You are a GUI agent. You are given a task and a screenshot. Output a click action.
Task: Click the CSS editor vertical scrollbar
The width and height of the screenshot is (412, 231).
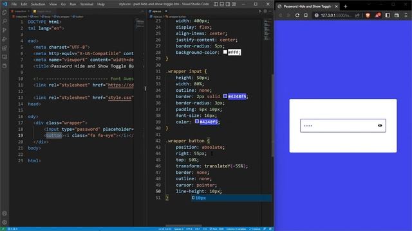coord(272,116)
